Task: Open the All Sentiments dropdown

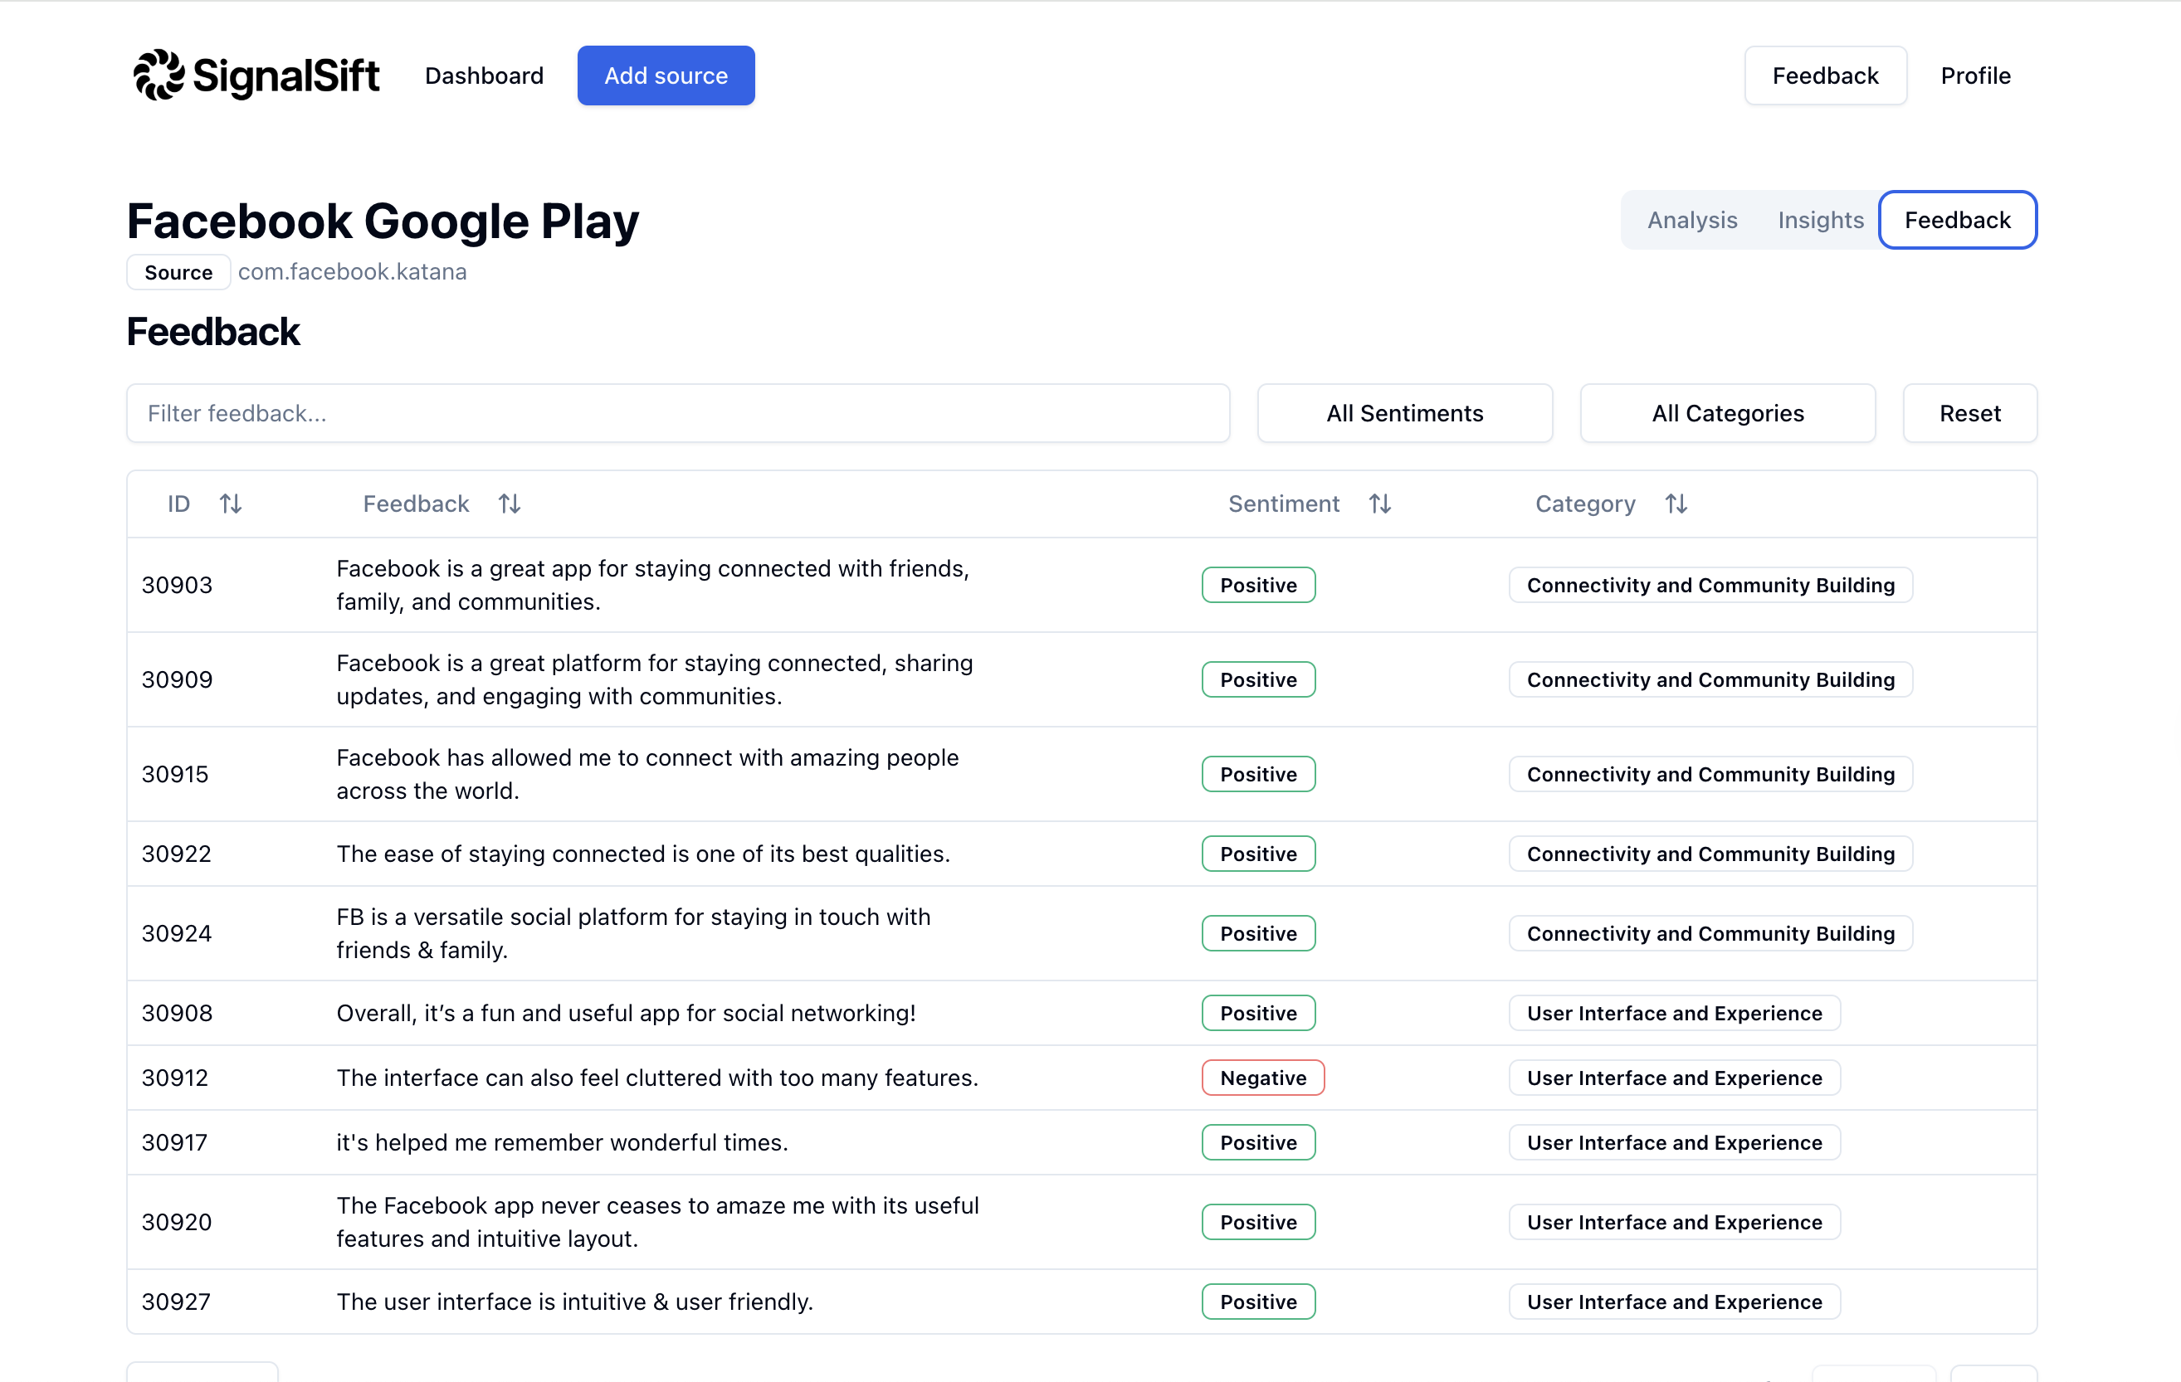Action: (x=1405, y=413)
